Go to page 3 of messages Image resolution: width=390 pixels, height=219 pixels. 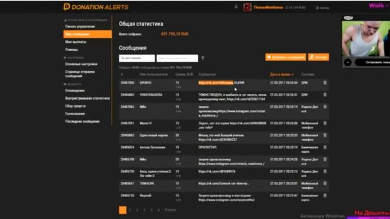point(136,210)
